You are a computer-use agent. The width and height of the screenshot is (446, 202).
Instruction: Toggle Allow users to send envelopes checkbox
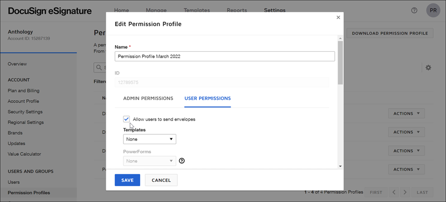click(127, 119)
